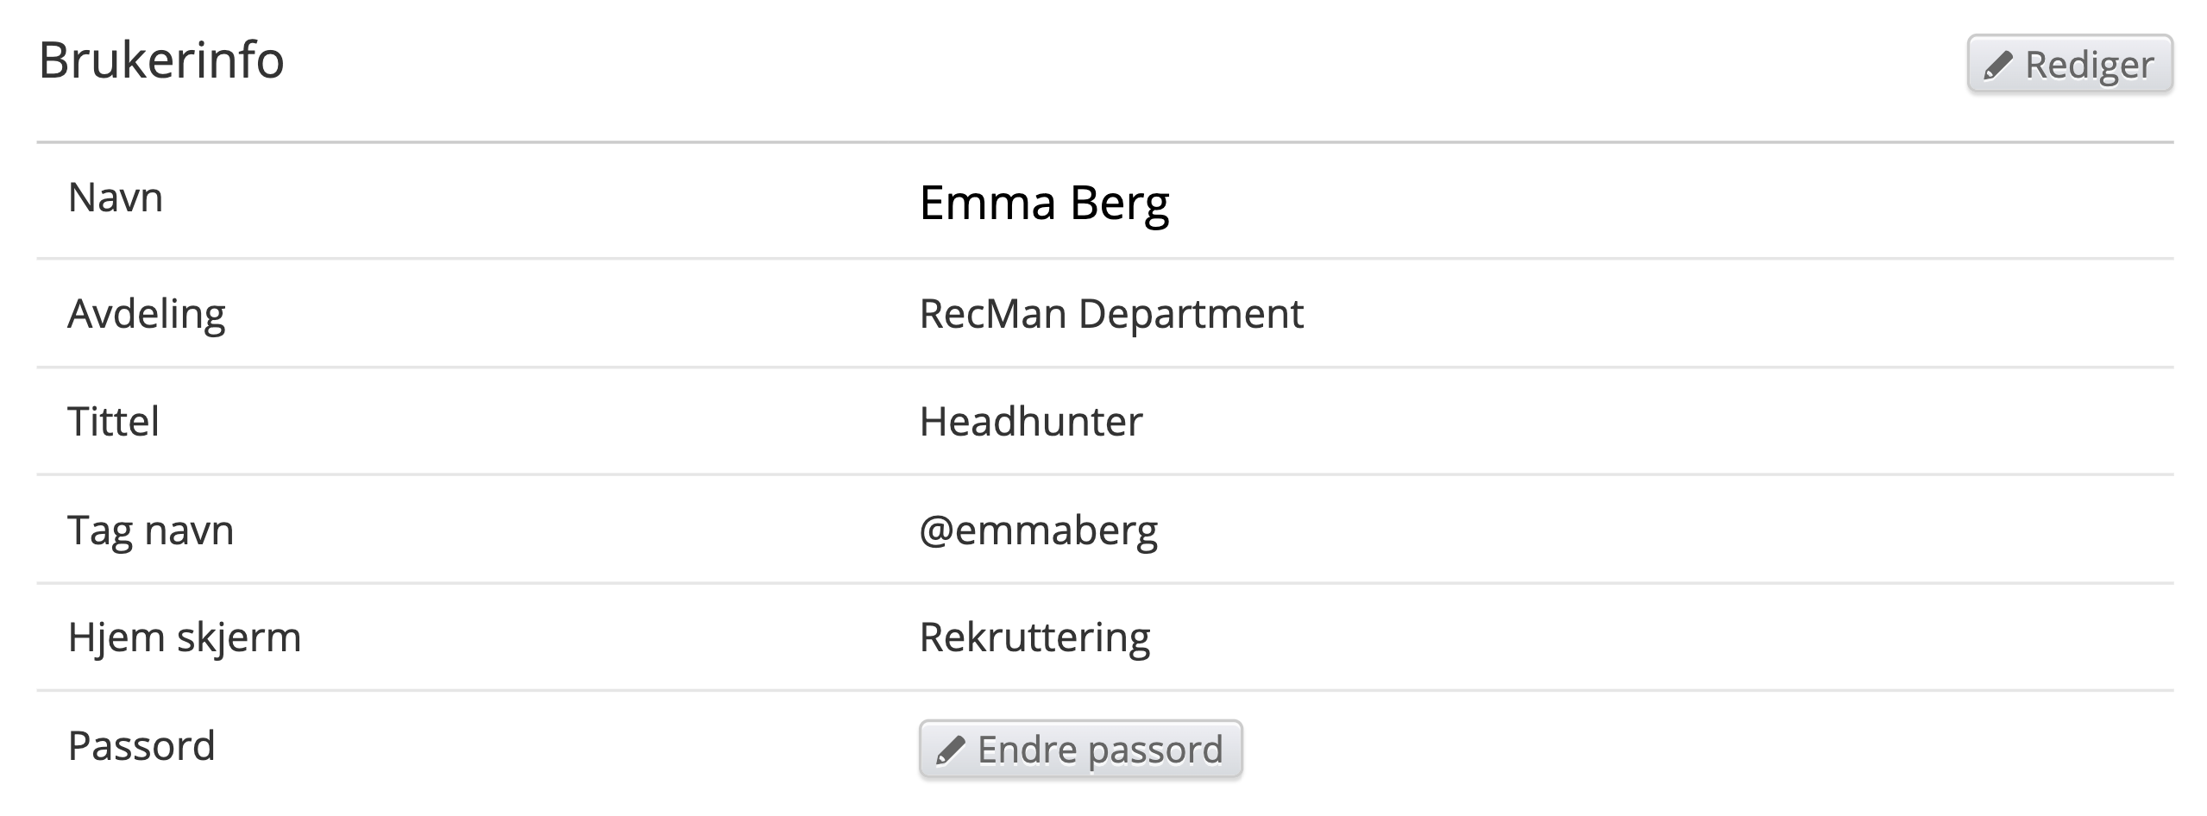
Task: Click the Tittel label
Action: pos(113,422)
